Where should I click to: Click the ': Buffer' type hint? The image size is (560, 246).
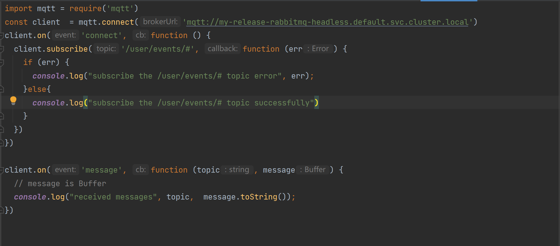pyautogui.click(x=313, y=170)
